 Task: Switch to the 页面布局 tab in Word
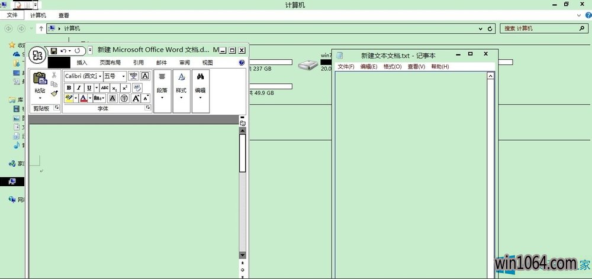tap(110, 63)
